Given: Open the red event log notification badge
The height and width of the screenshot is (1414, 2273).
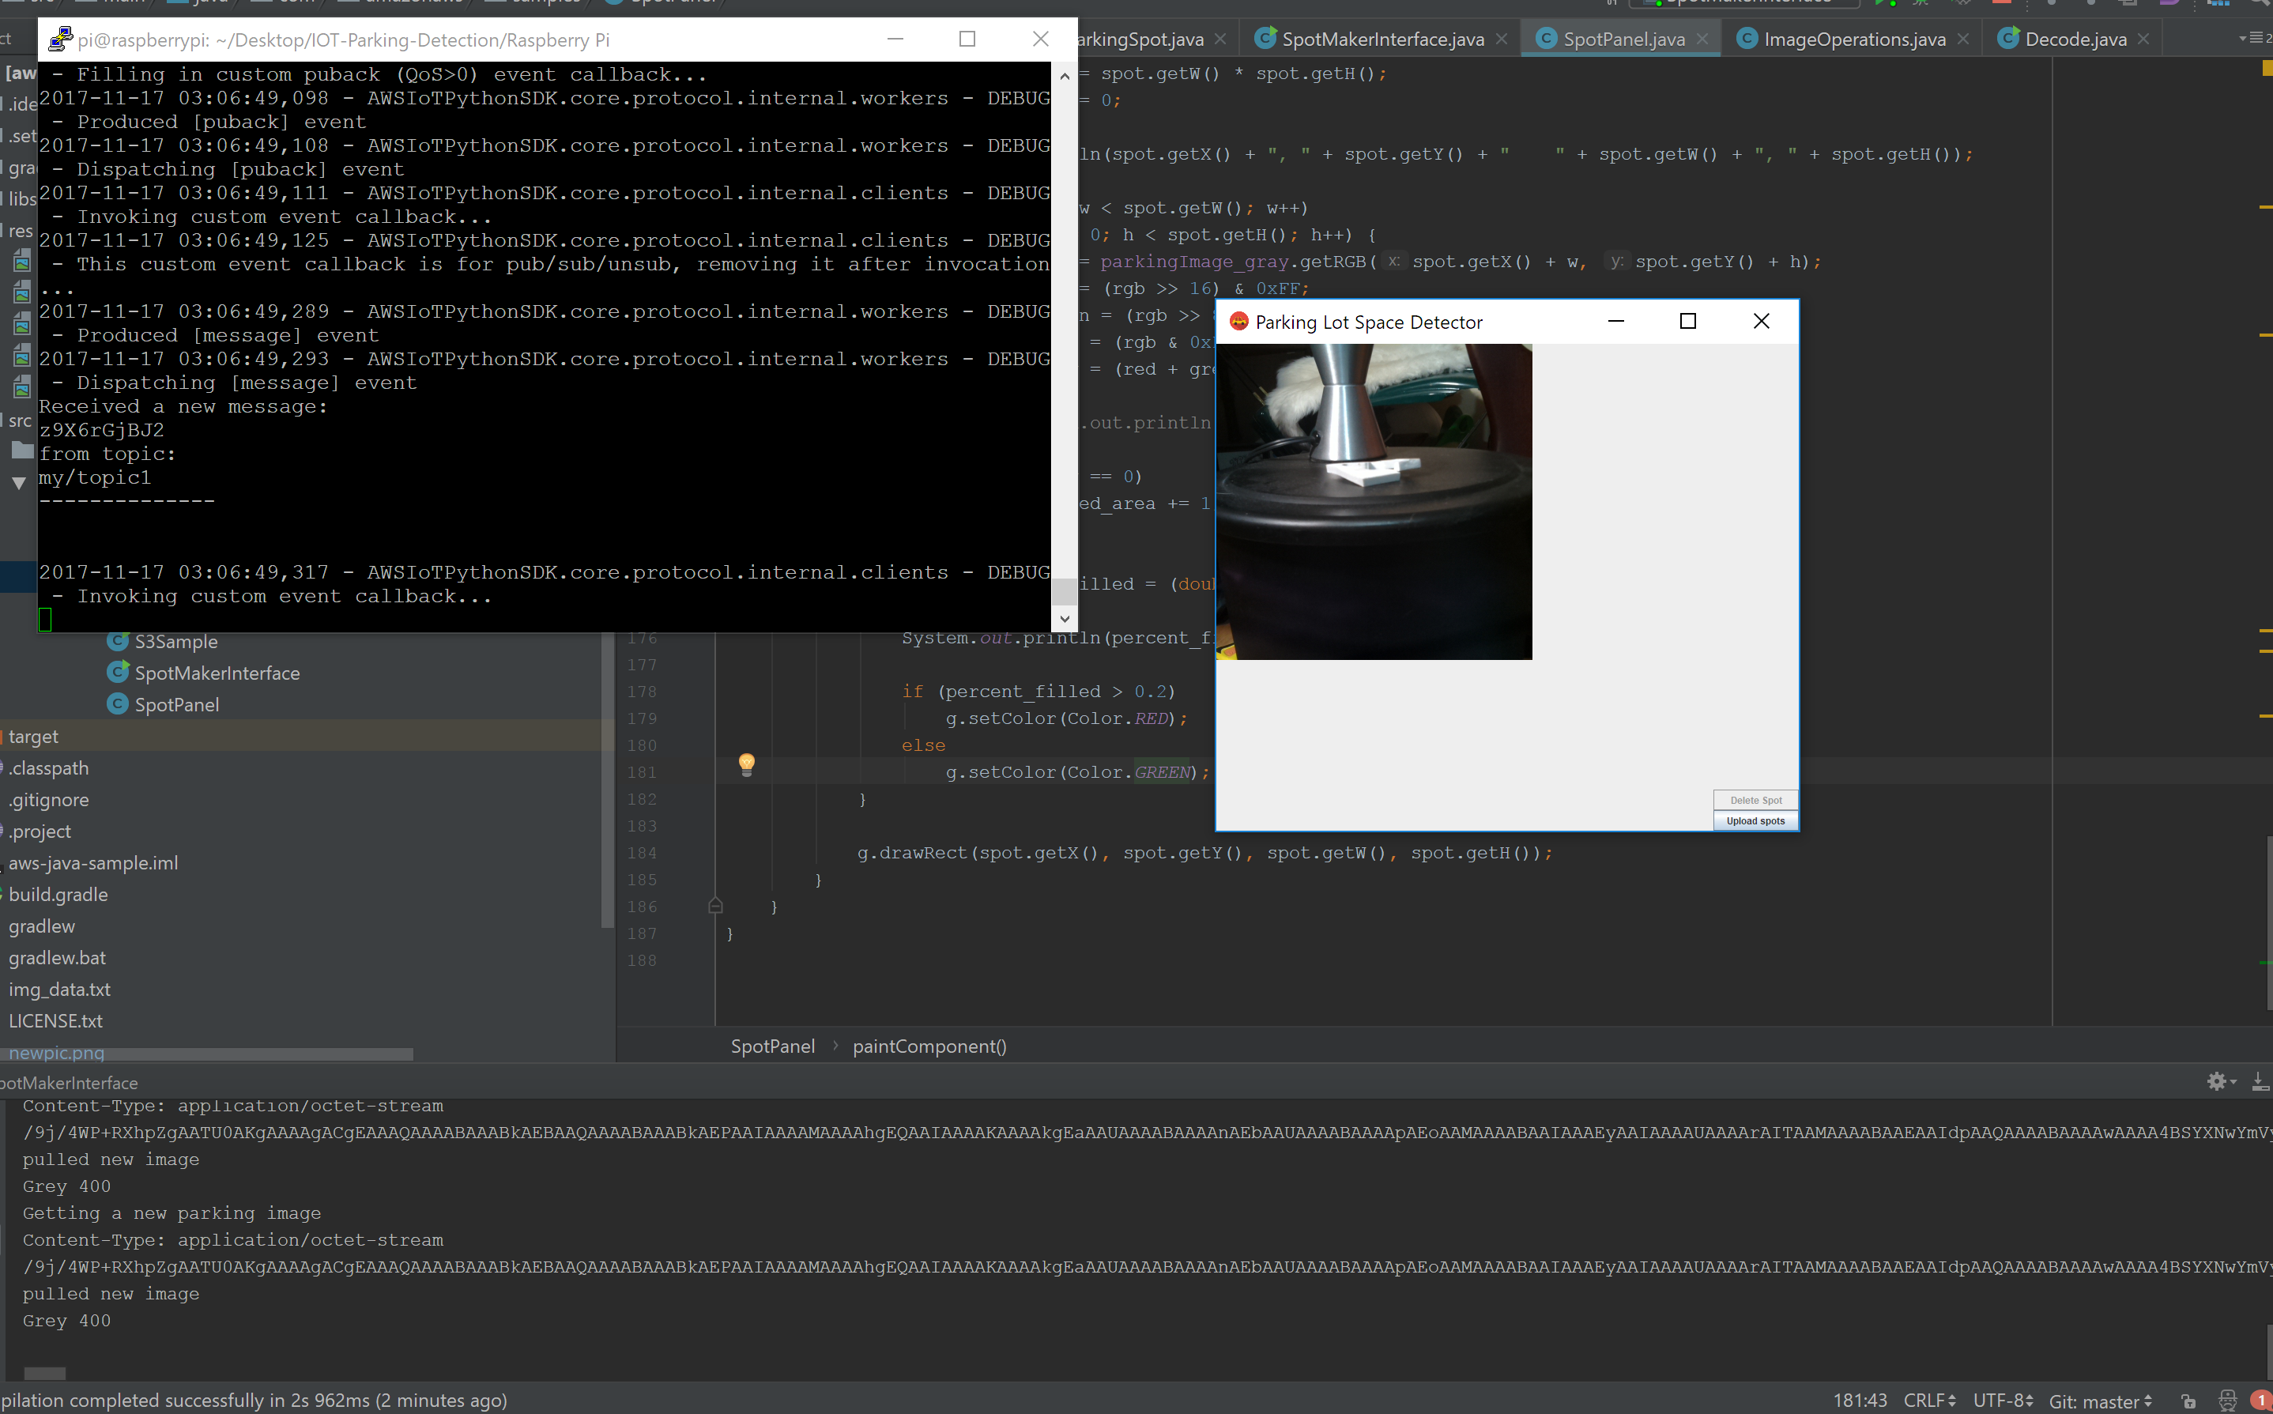Looking at the screenshot, I should point(2261,1401).
